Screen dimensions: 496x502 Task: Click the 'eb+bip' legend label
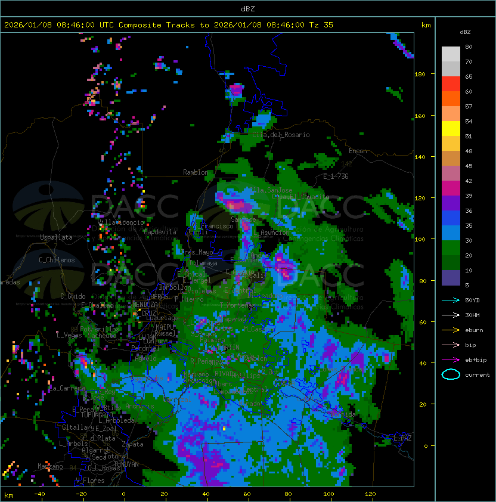(476, 360)
